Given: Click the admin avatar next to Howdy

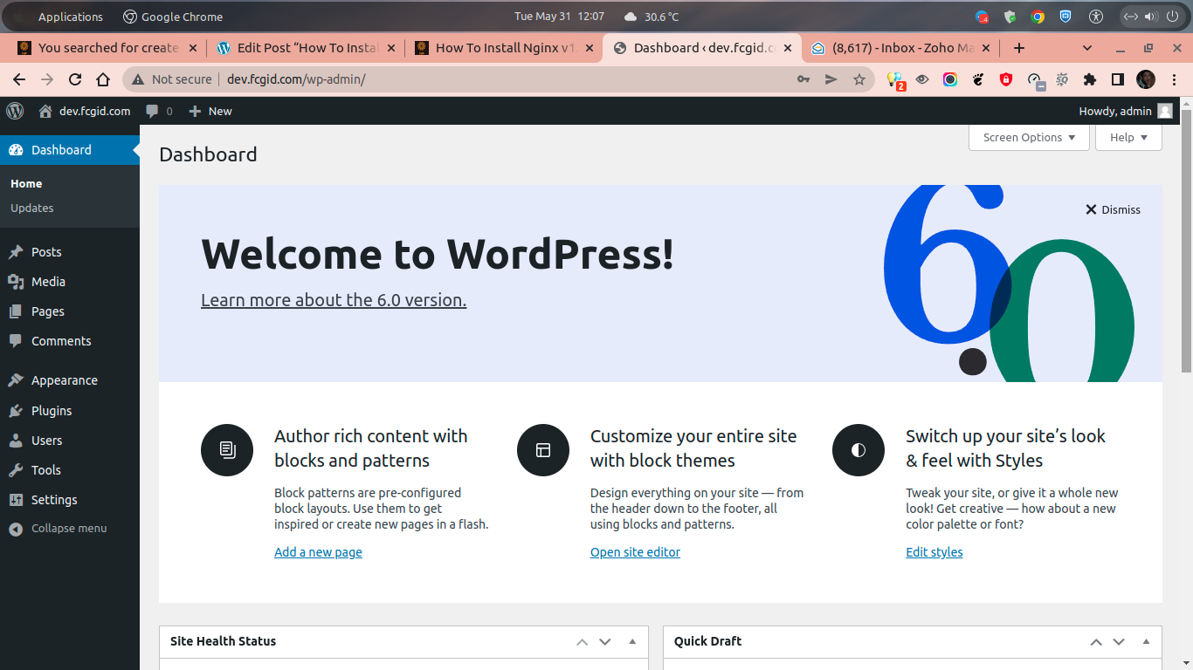Looking at the screenshot, I should [x=1165, y=111].
